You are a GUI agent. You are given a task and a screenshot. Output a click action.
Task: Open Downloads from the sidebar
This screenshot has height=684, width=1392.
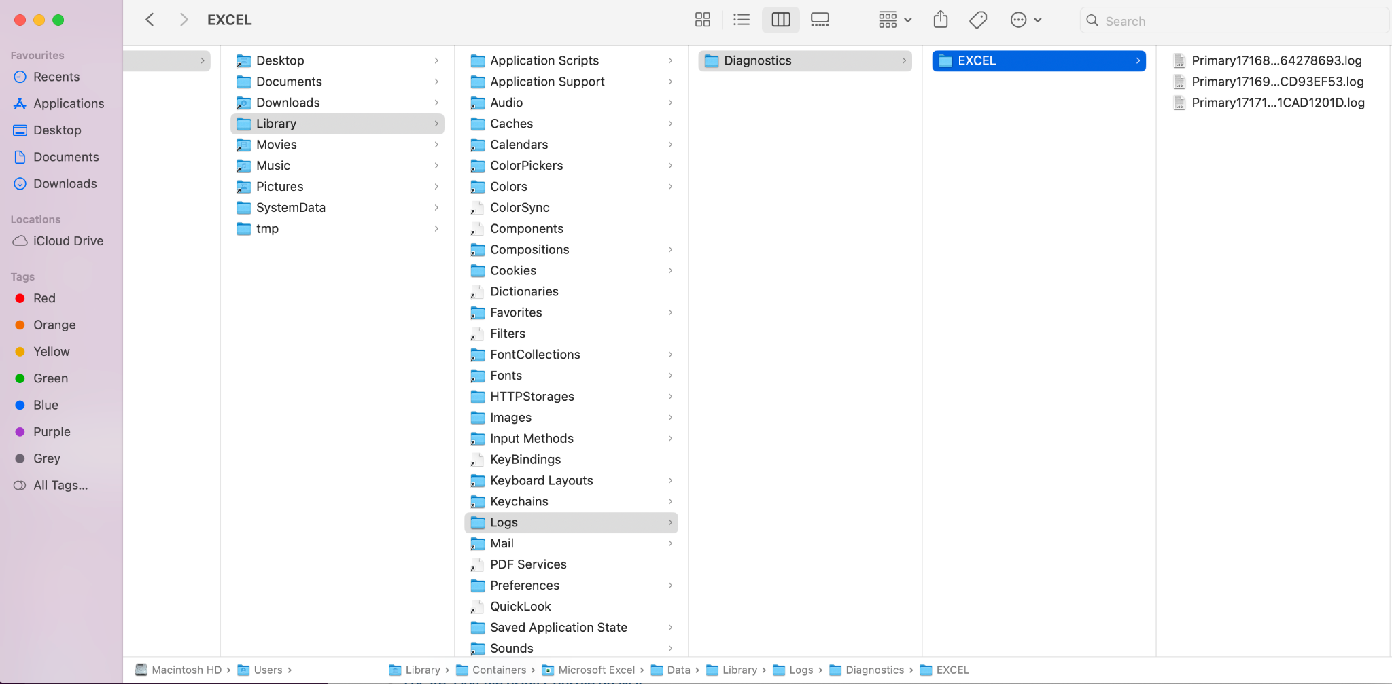coord(65,183)
